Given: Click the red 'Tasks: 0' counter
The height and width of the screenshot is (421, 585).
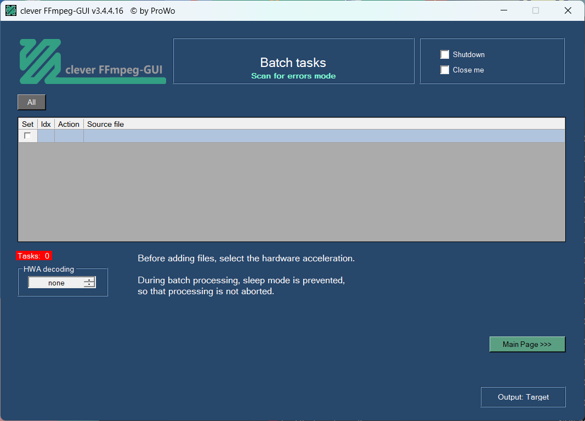Looking at the screenshot, I should pos(33,256).
